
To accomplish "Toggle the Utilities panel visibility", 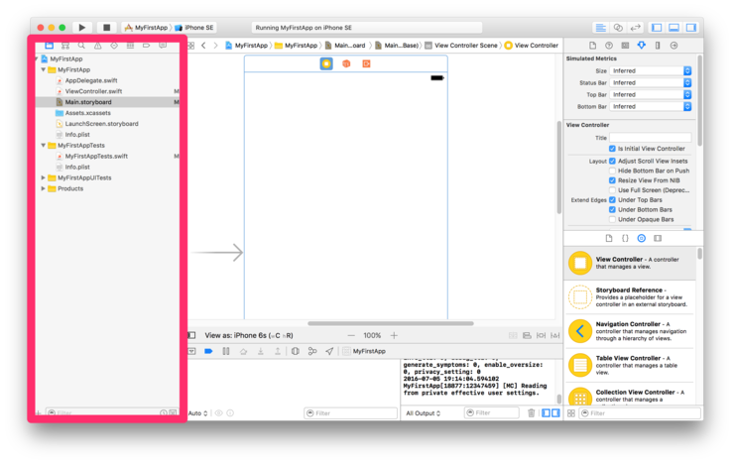I will (x=691, y=28).
